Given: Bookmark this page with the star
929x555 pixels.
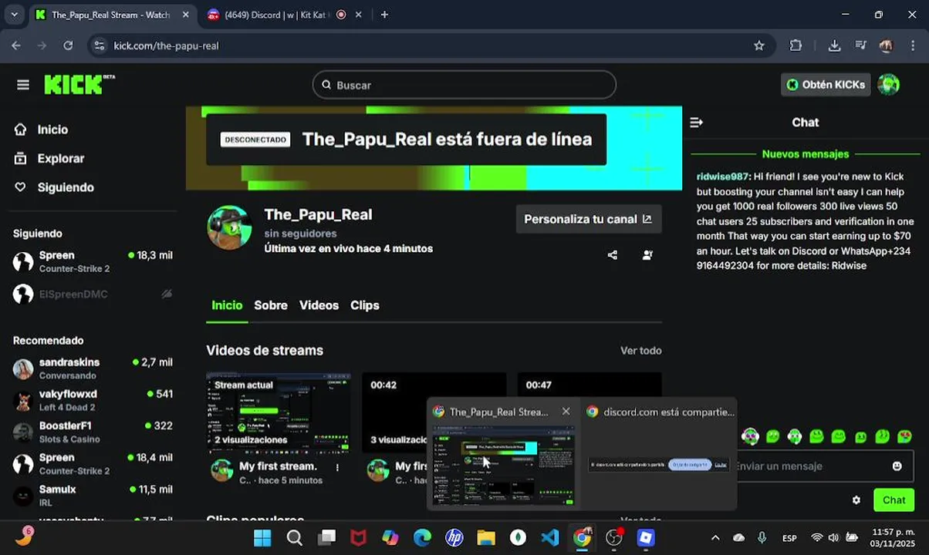Looking at the screenshot, I should tap(758, 45).
